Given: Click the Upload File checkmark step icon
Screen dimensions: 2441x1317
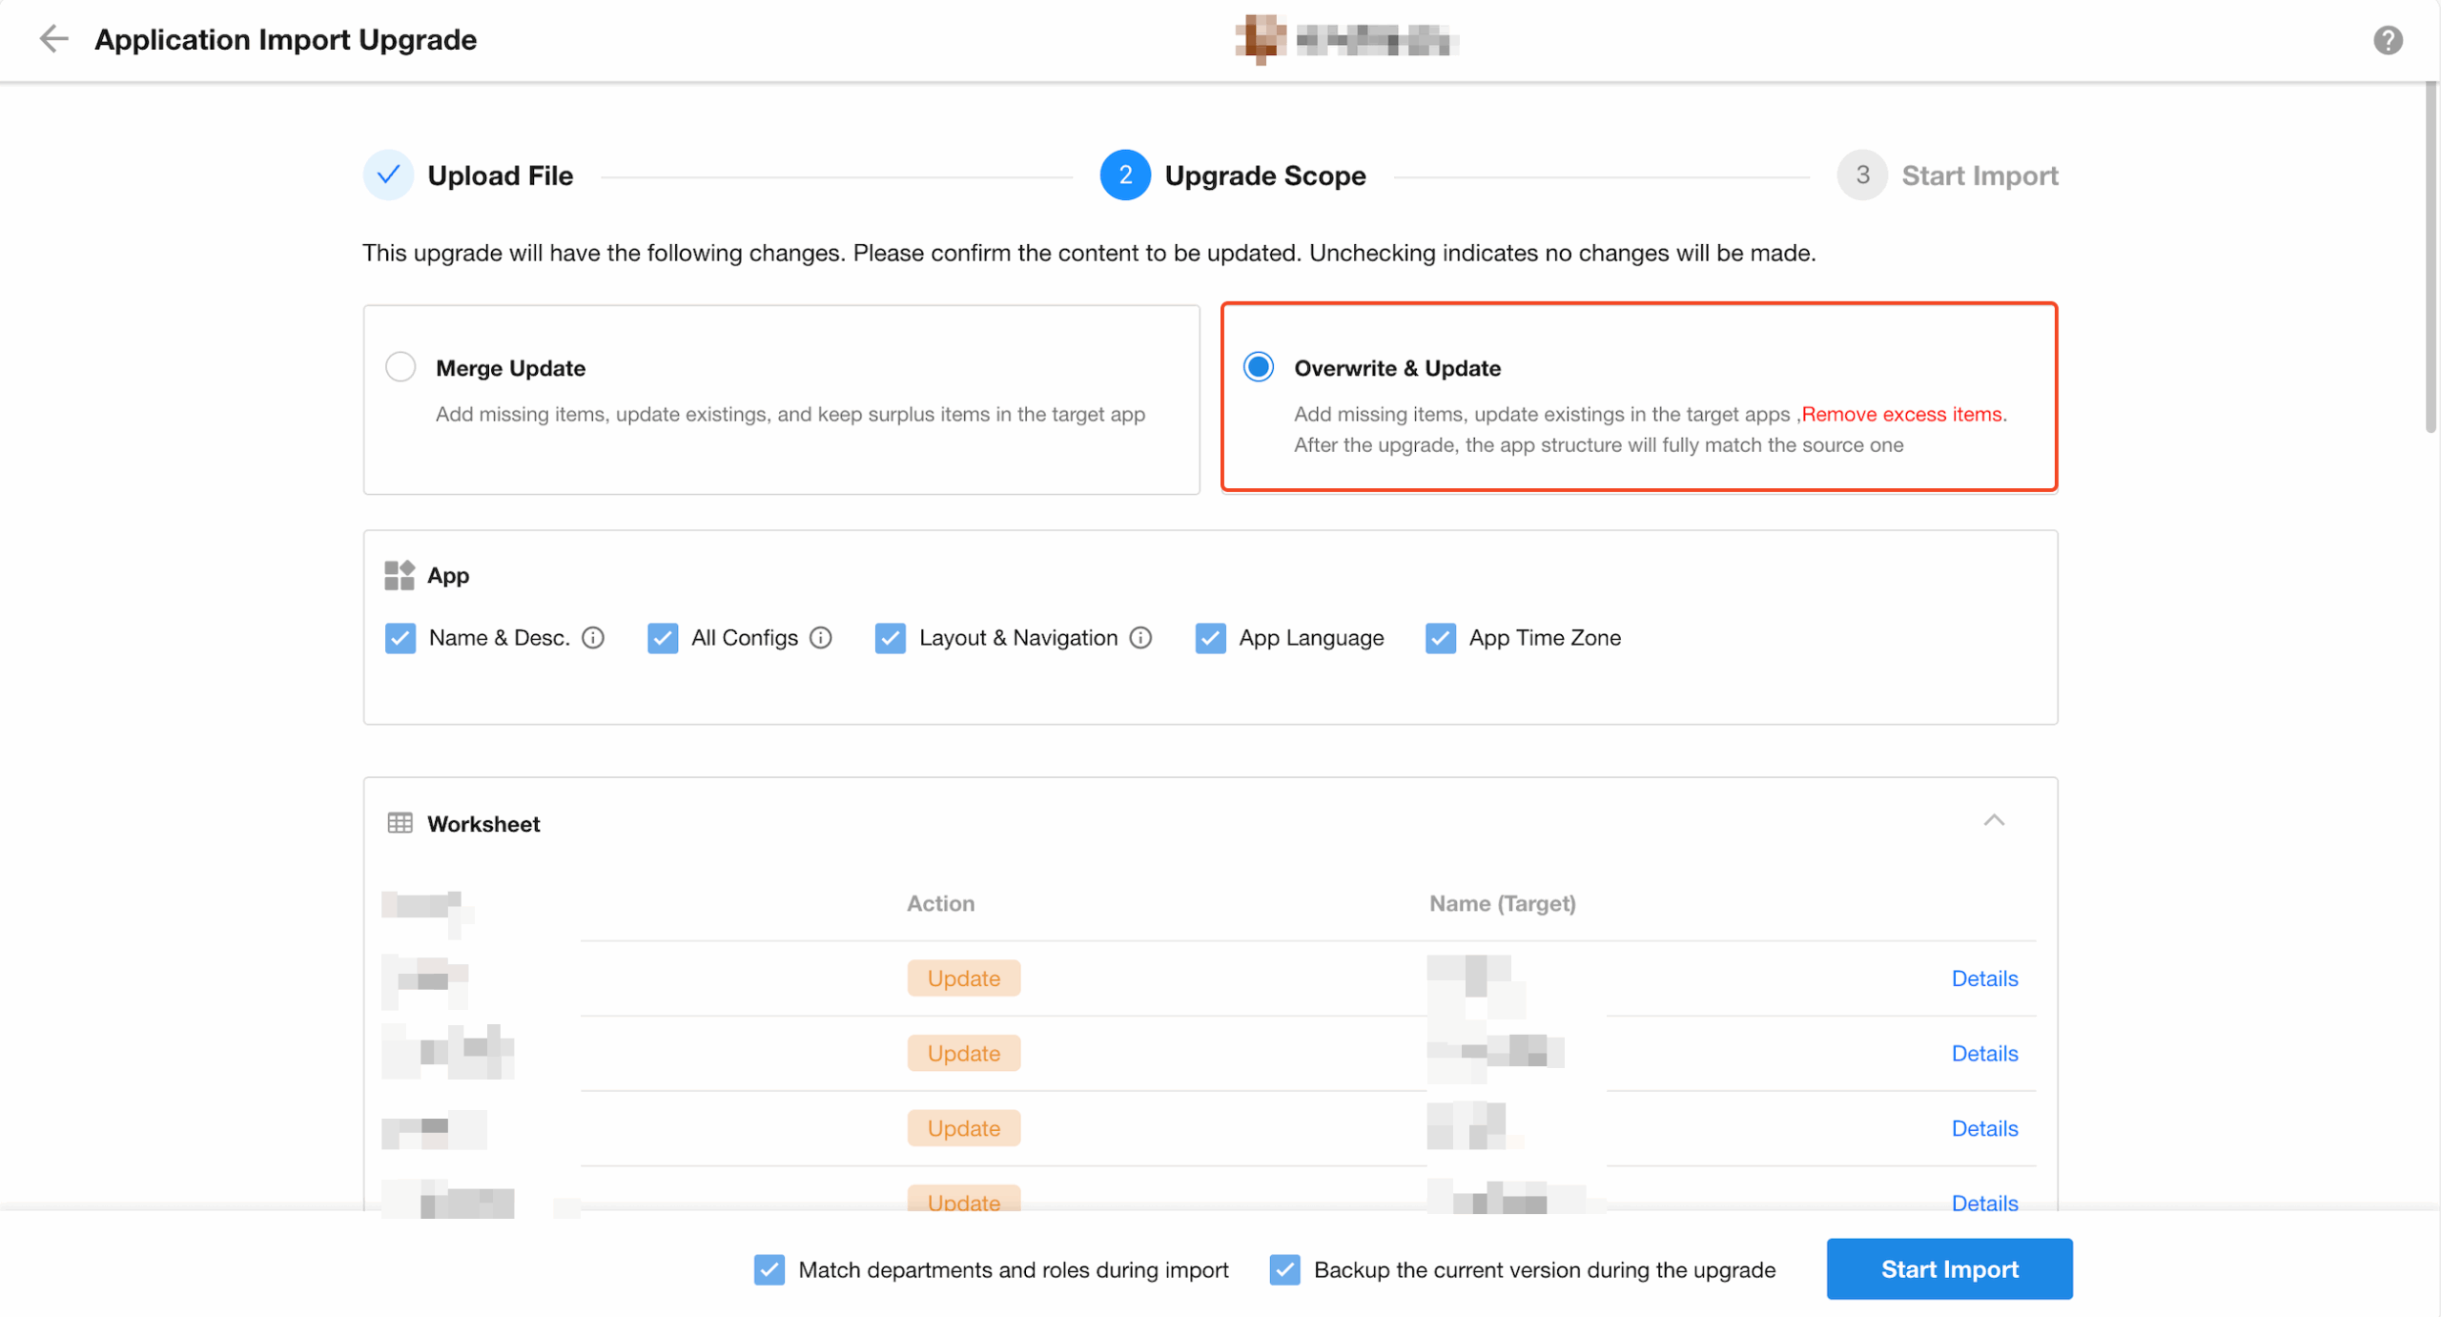Looking at the screenshot, I should click(388, 175).
